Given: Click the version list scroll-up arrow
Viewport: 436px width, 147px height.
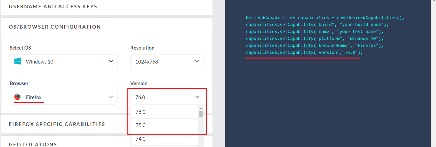Looking at the screenshot, I should tap(201, 108).
